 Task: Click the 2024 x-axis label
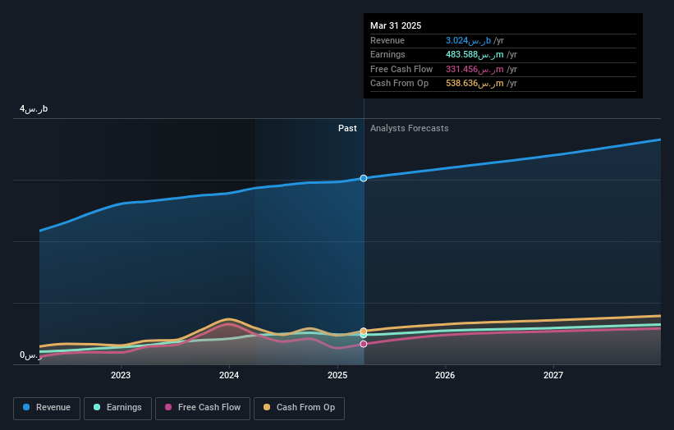pyautogui.click(x=229, y=376)
